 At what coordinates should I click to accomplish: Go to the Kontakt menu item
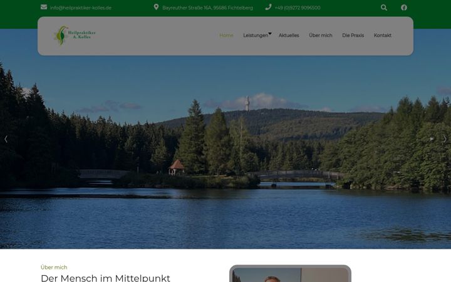(x=383, y=35)
